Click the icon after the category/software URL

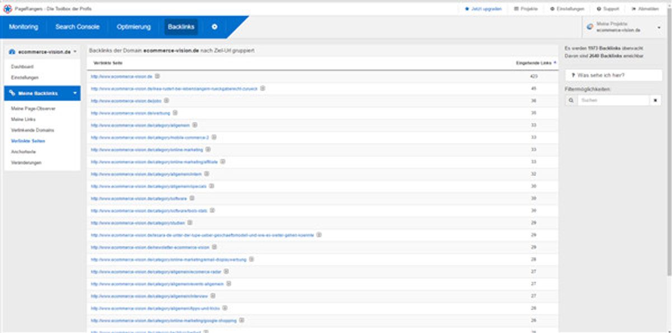[x=193, y=198]
